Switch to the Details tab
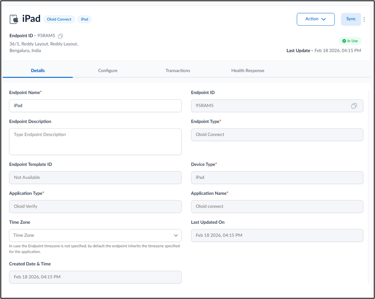Image resolution: width=375 pixels, height=299 pixels. point(38,70)
